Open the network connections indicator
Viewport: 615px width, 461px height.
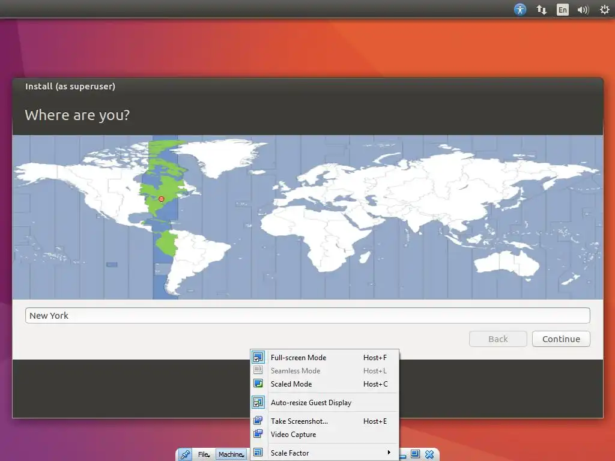[x=542, y=10]
